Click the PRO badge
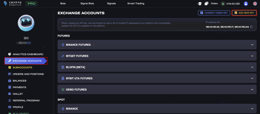This screenshot has height=114, width=260. [31, 4]
